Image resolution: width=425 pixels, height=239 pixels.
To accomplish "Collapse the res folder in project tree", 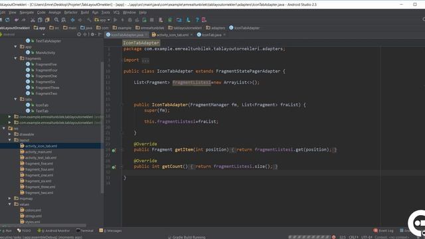I will pyautogui.click(x=4, y=128).
